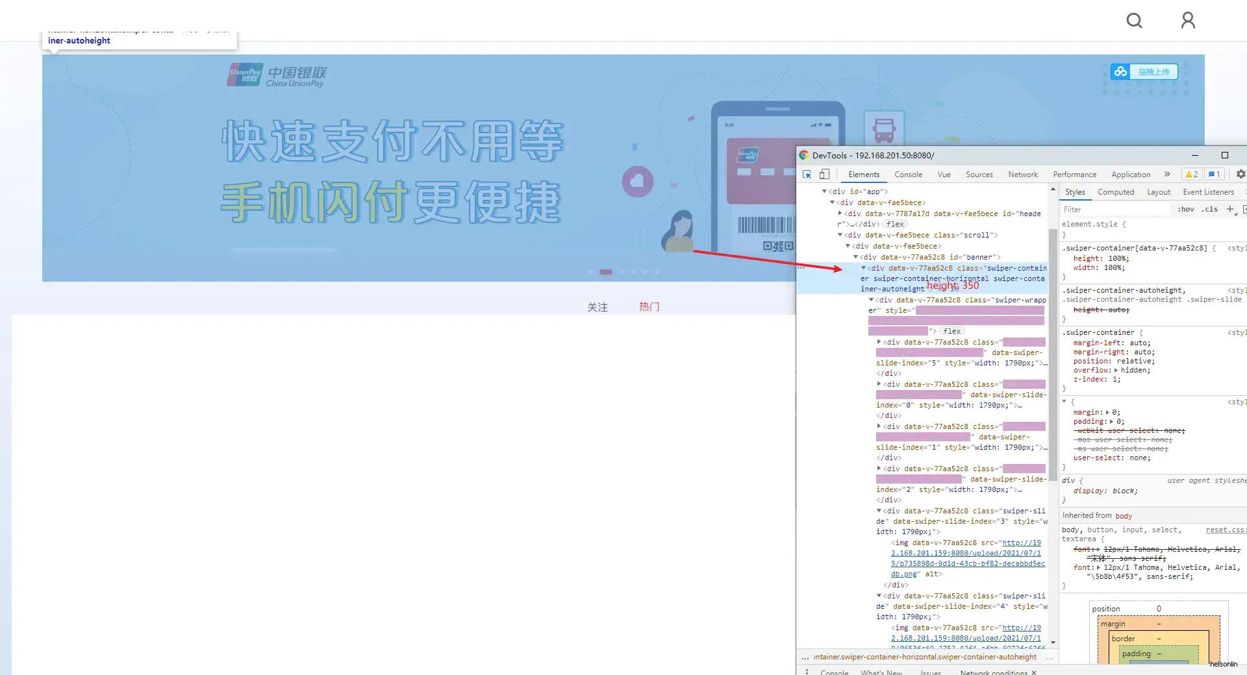The width and height of the screenshot is (1247, 675).
Task: Toggle the device toolbar icon
Action: tap(824, 174)
